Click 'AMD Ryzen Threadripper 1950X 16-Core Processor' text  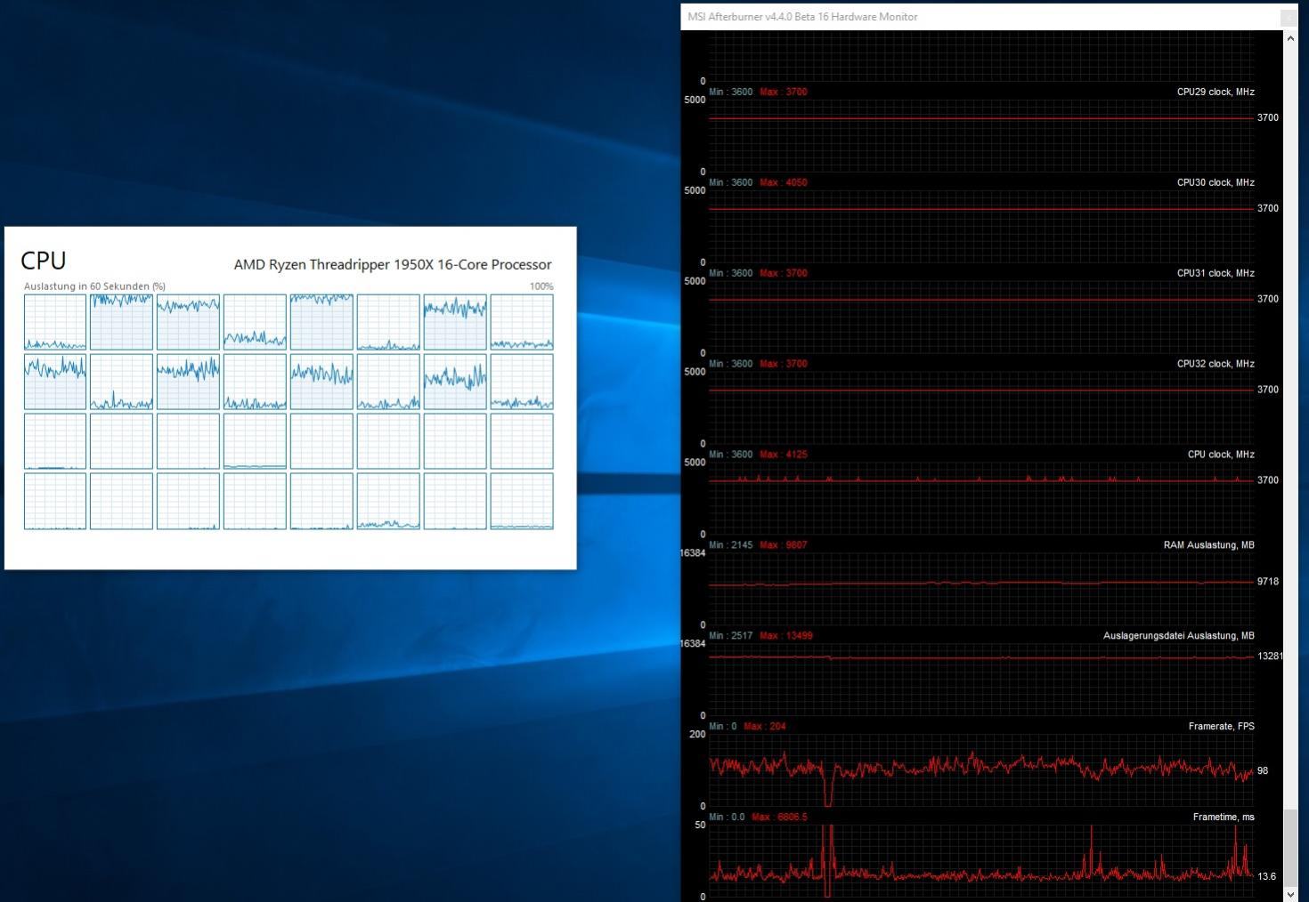[393, 264]
